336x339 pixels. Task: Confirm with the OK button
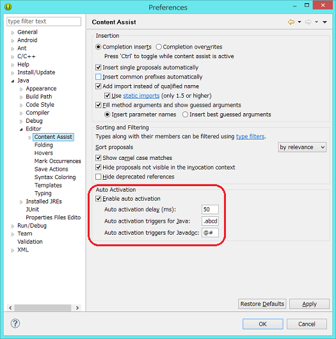pos(262,324)
